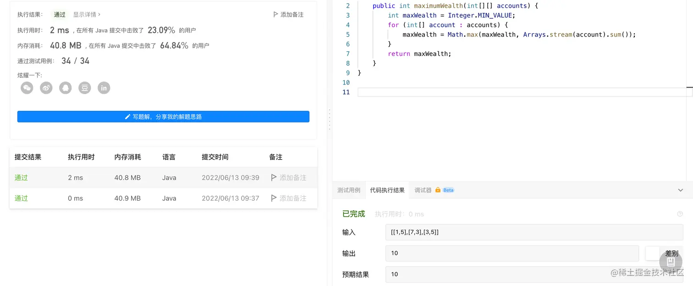Viewport: 693px width, 286px height.
Task: Click 提交结果 column header
Action: point(28,157)
